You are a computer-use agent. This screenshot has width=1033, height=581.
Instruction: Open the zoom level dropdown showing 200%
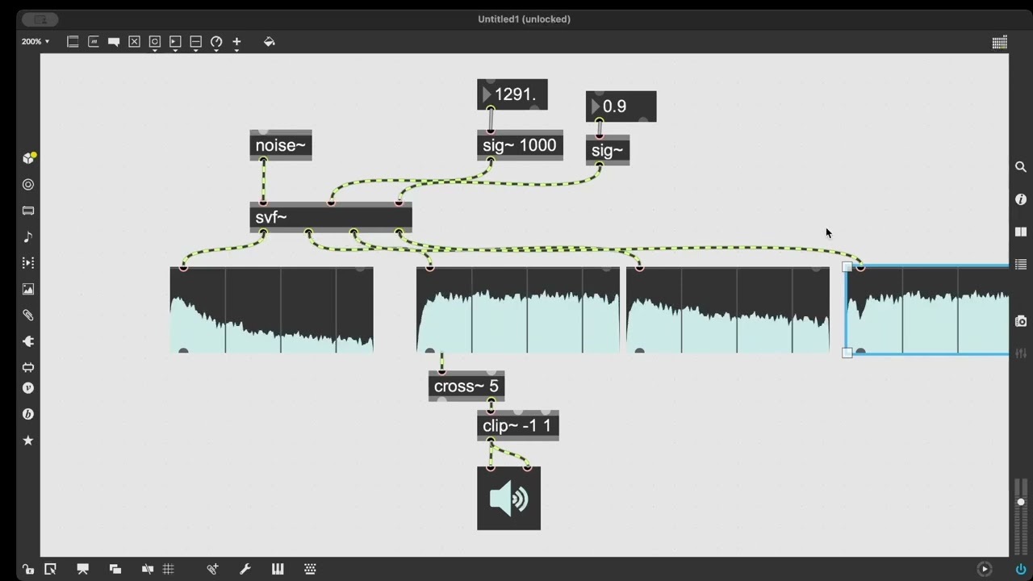(x=33, y=41)
